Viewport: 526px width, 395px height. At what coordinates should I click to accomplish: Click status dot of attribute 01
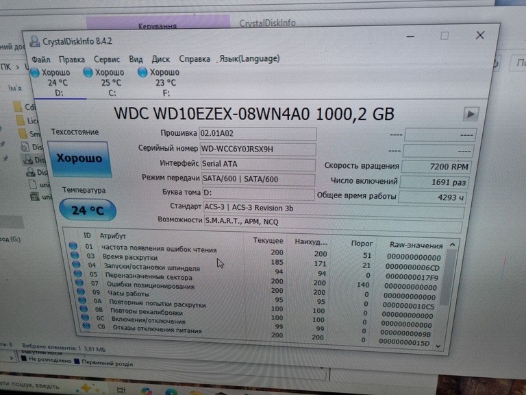coord(73,246)
